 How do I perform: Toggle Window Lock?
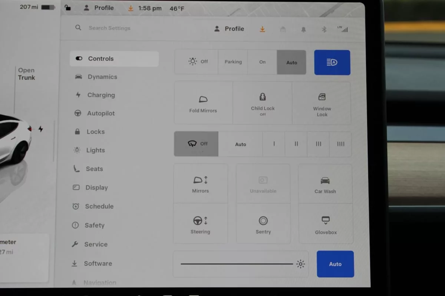[x=322, y=103]
